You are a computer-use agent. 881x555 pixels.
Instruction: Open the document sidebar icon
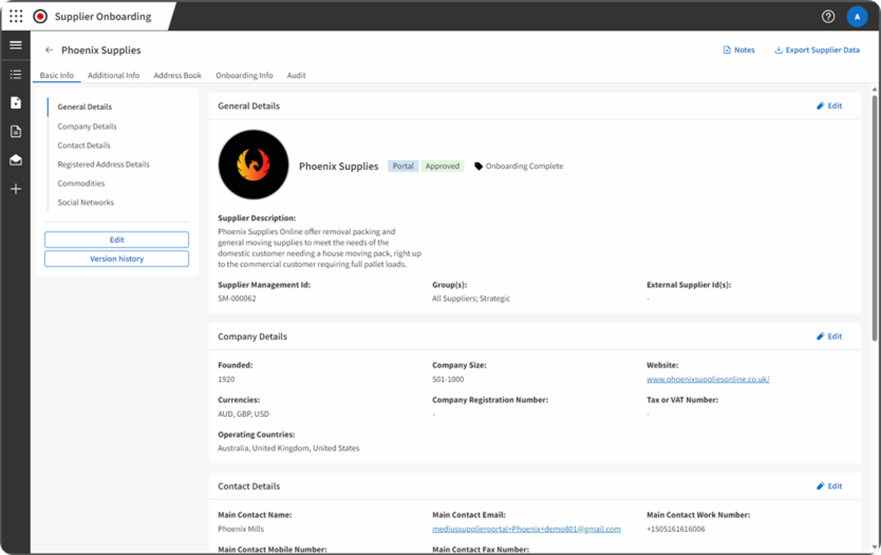[x=15, y=131]
